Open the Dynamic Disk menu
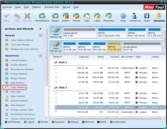Image resolution: width=167 pixels, height=129 pixels. tap(52, 7)
